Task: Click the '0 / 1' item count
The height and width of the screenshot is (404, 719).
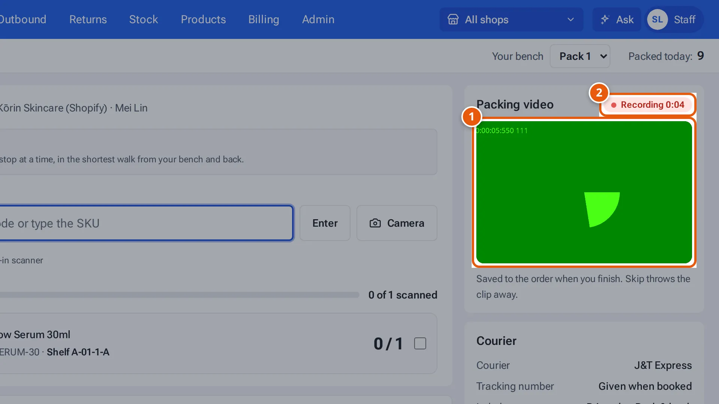Action: coord(388,343)
